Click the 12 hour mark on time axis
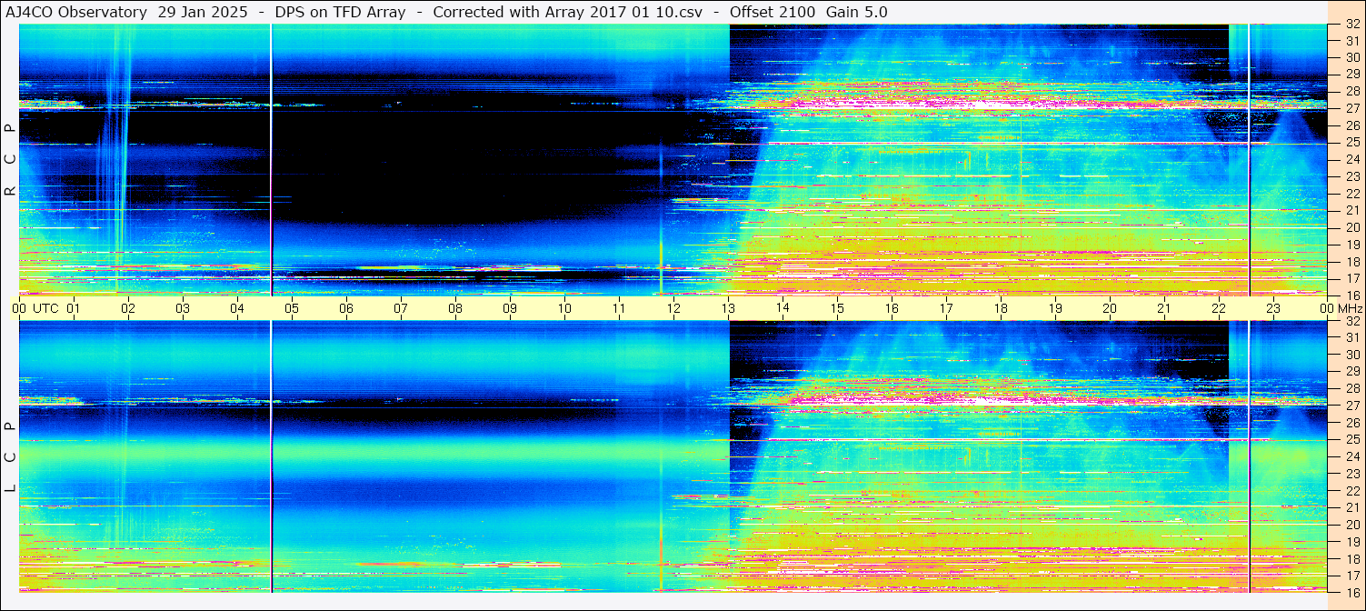This screenshot has width=1366, height=611. click(673, 308)
